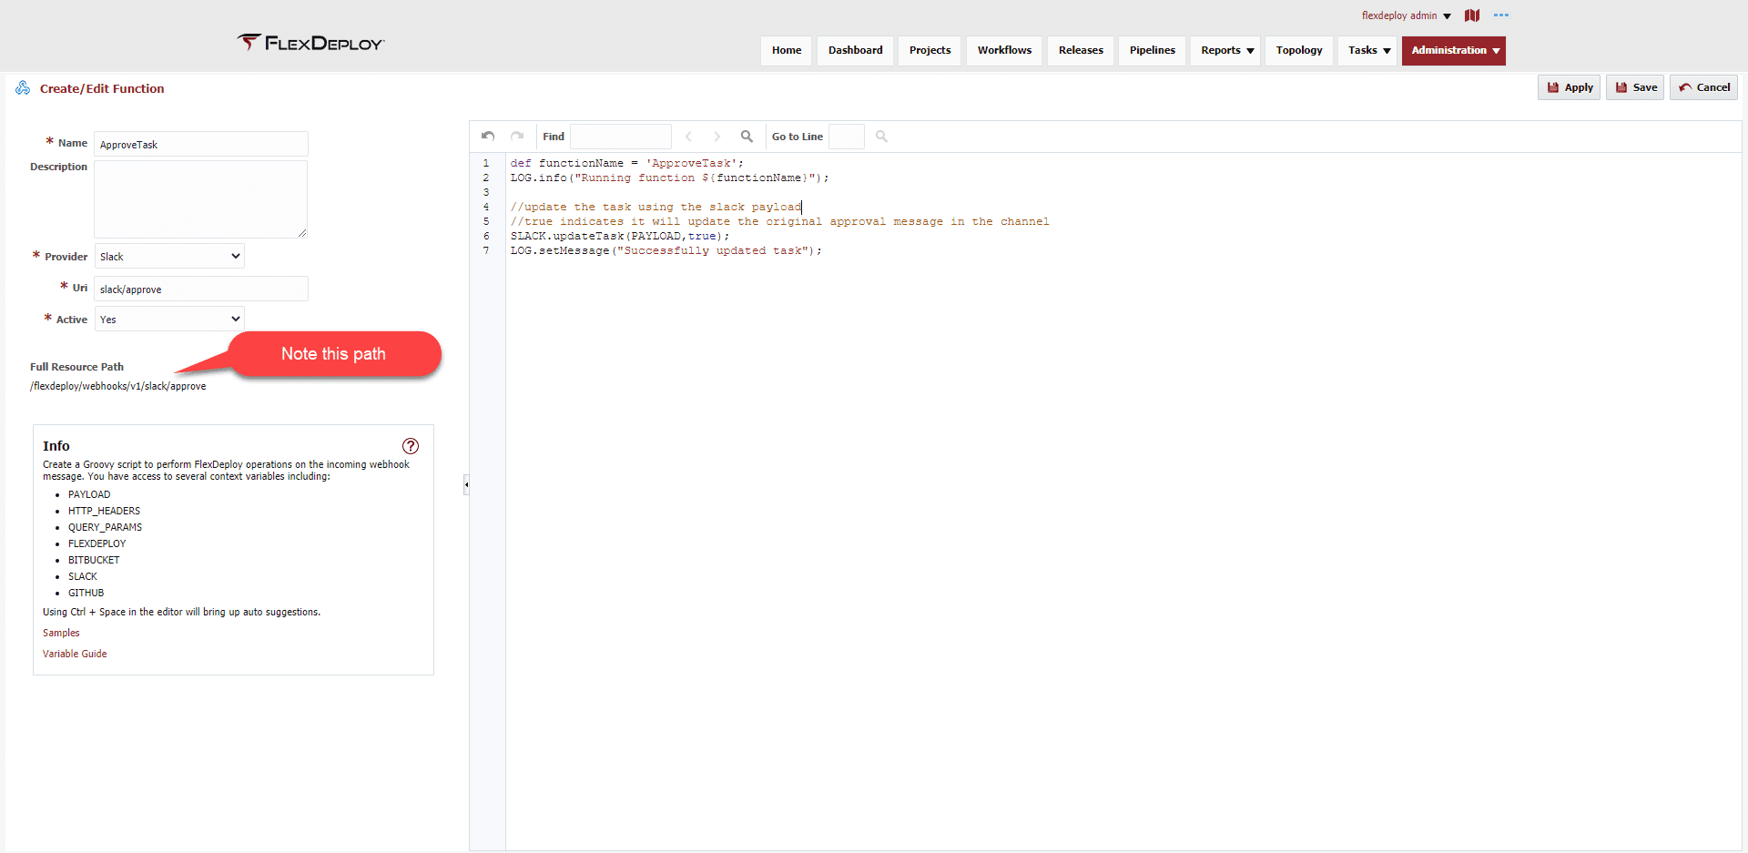This screenshot has width=1748, height=853.
Task: Click the redo arrow in the editor toolbar
Action: 517,137
